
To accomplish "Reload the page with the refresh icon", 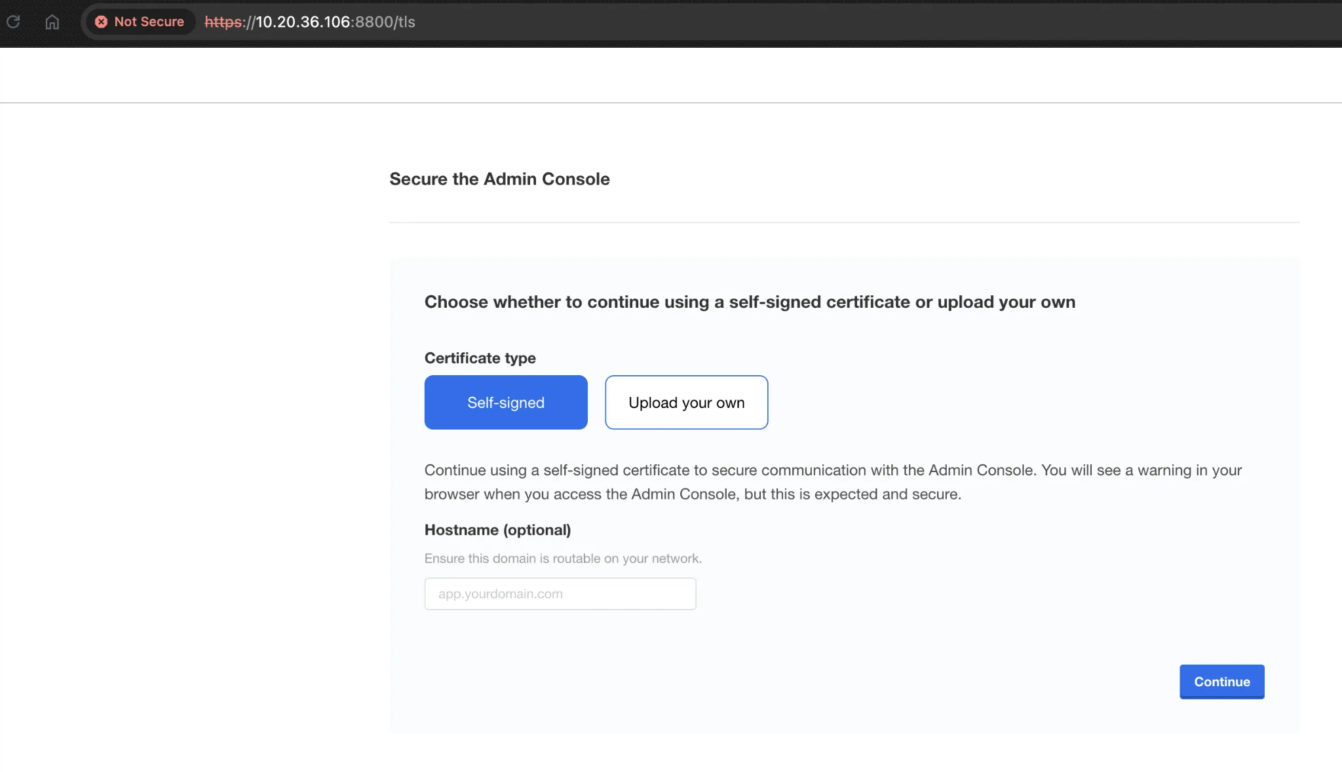I will (13, 22).
